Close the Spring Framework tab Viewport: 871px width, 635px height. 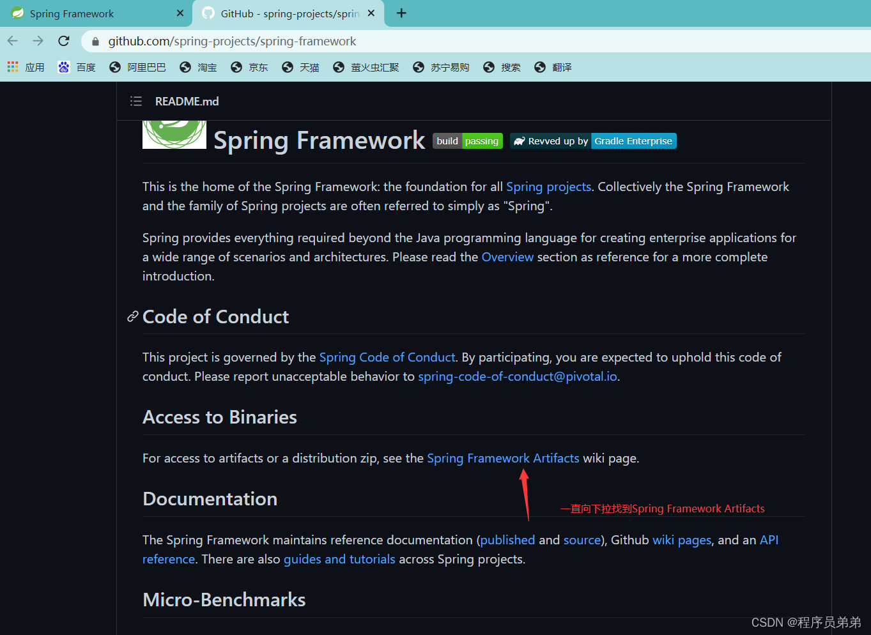click(180, 13)
